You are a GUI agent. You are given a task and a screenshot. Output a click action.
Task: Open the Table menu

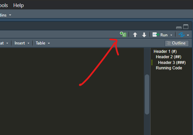coord(43,43)
